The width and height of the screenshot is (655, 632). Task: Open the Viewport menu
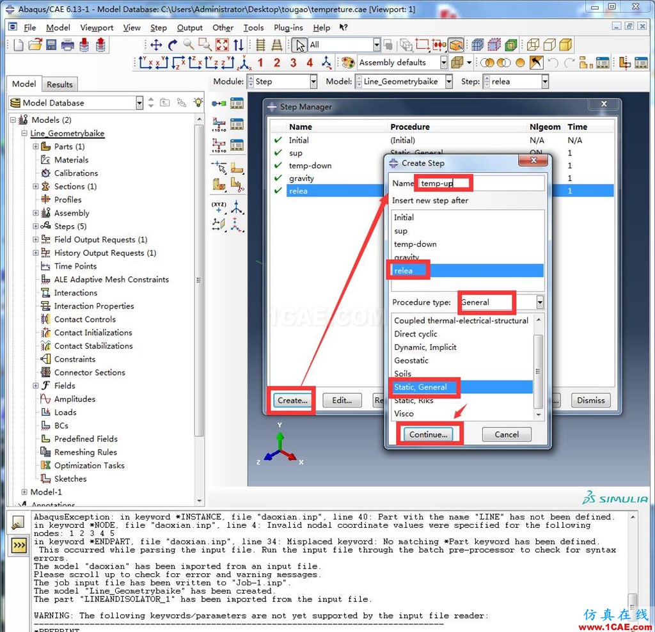97,28
